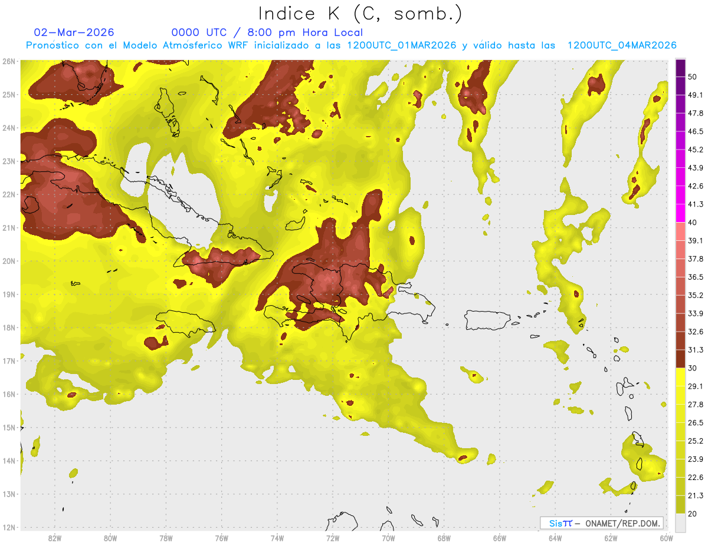Click the 'Indice K (C, somb.)' title

coord(360,14)
